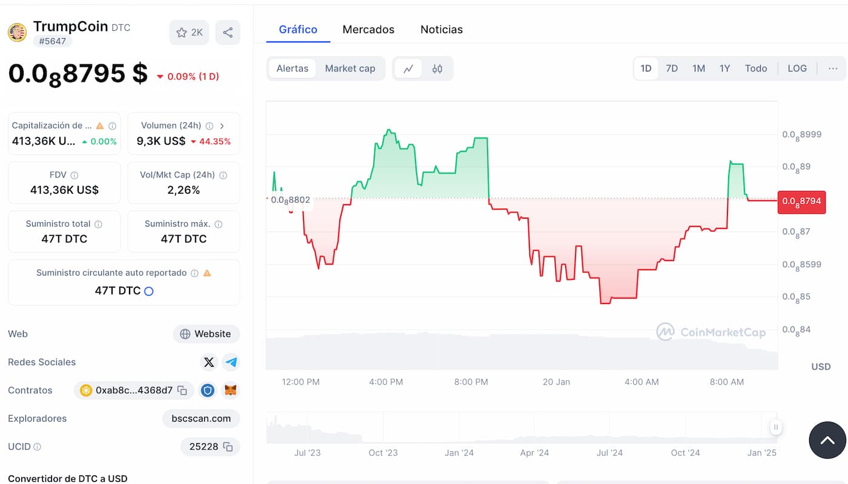Copy the UCID value 25228
Viewport: 848px width, 484px height.
pos(228,446)
